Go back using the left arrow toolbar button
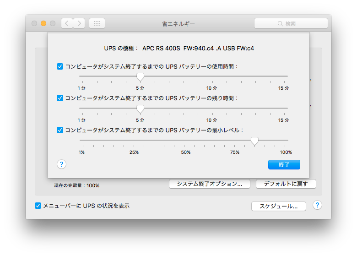The width and height of the screenshot is (357, 256). point(67,23)
